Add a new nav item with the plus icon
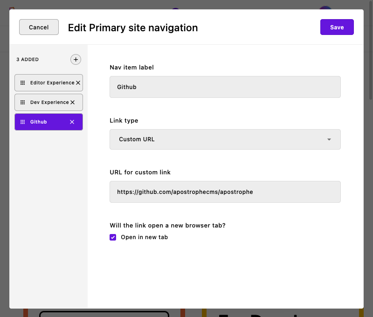The image size is (373, 317). (76, 59)
